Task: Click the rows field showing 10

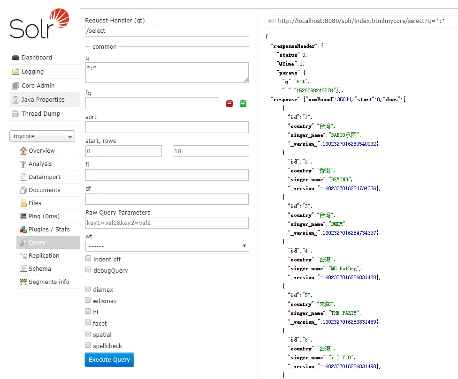Action: (x=211, y=151)
